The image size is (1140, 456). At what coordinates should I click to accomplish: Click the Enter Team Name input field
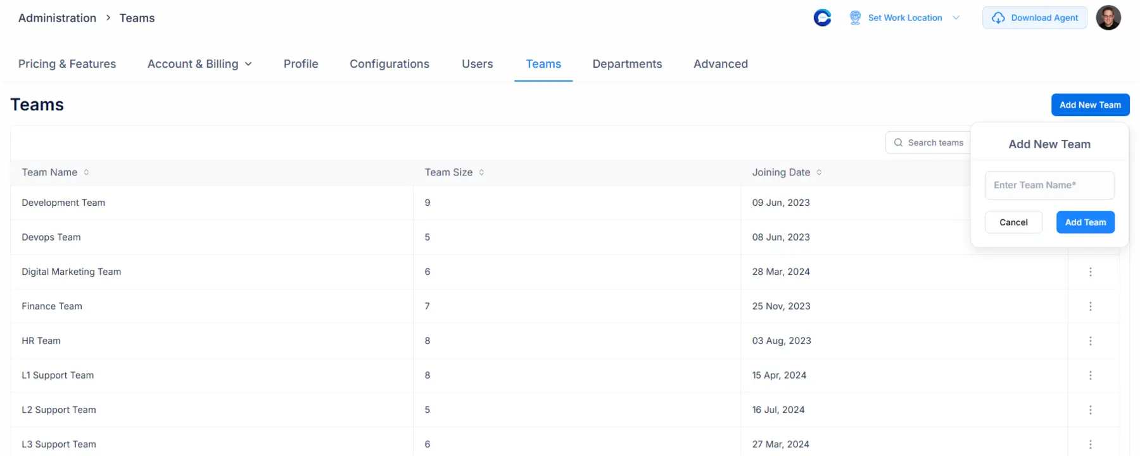pos(1049,185)
